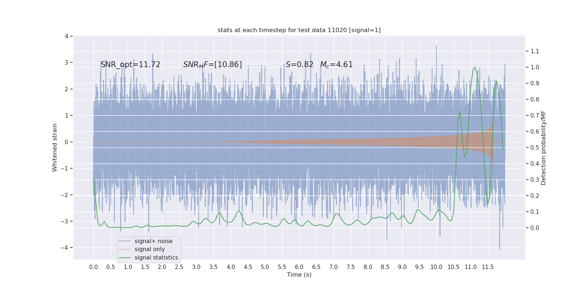584x292 pixels.
Task: Click the SNR_opt=11.72 annotation
Action: pyautogui.click(x=130, y=65)
